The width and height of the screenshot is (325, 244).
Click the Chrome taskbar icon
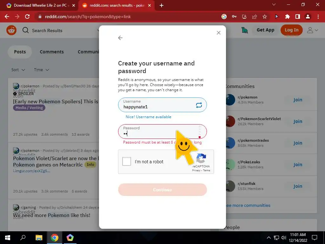click(x=55, y=238)
